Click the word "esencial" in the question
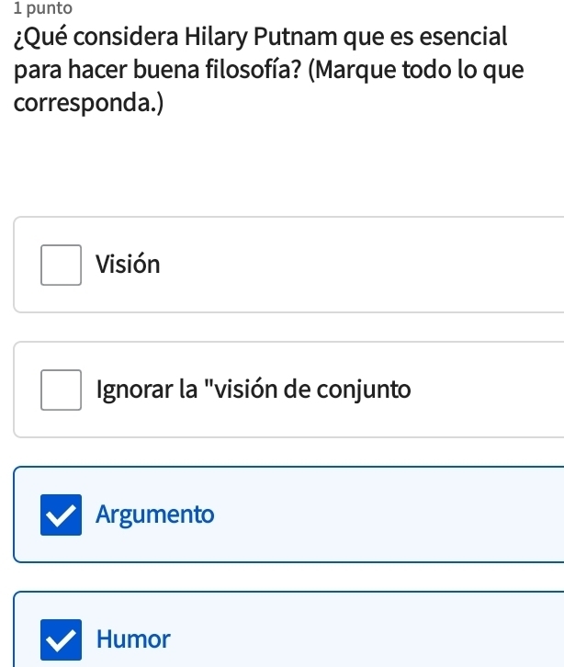Image resolution: width=564 pixels, height=667 pixels. [459, 39]
